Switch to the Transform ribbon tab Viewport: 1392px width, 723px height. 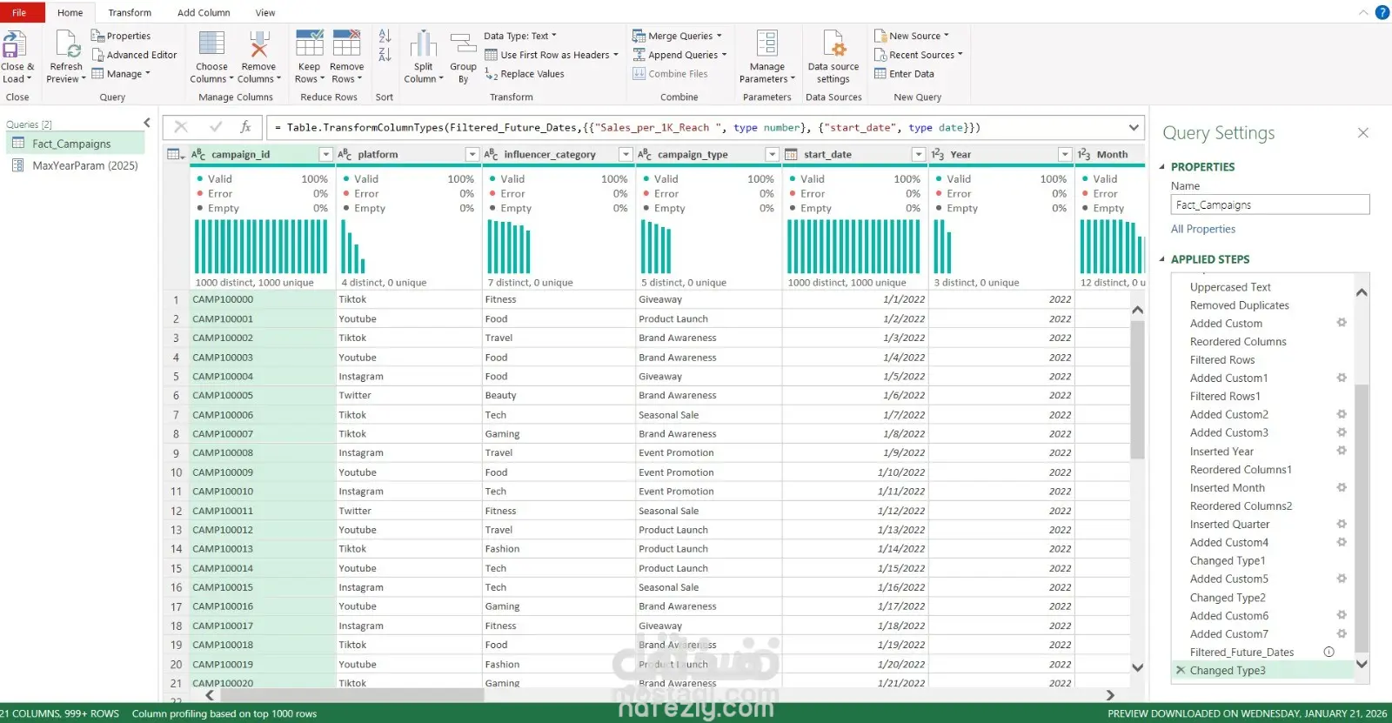tap(130, 12)
